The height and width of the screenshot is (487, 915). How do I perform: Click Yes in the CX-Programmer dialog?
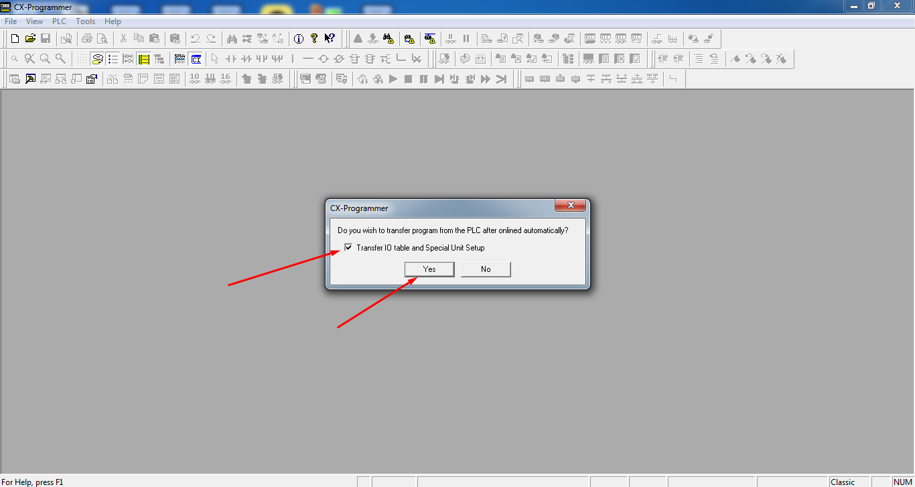[429, 269]
